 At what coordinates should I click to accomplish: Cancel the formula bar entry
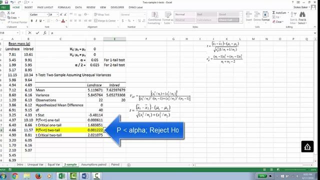pos(30,33)
